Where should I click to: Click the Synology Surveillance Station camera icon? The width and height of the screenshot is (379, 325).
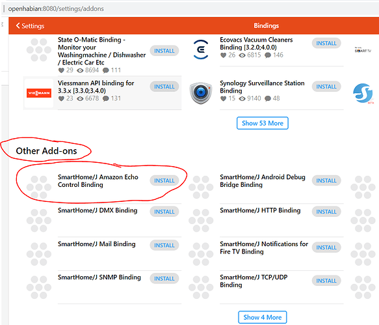pyautogui.click(x=201, y=93)
